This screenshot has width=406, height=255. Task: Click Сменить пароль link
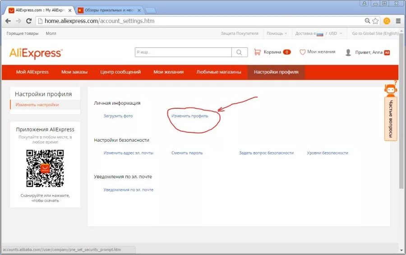[187, 153]
